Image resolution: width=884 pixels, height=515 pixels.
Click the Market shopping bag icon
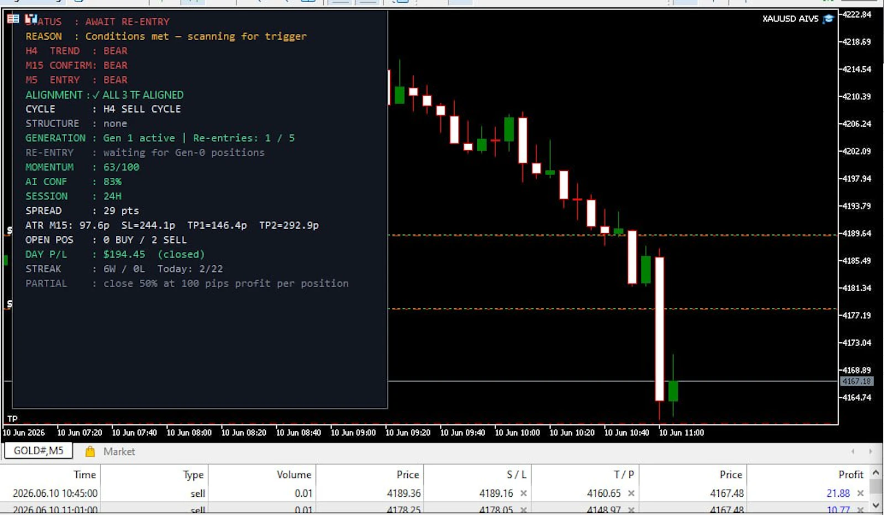point(90,451)
